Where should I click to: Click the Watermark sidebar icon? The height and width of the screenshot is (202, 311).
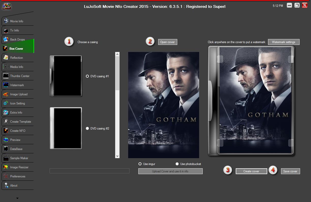tap(6, 85)
